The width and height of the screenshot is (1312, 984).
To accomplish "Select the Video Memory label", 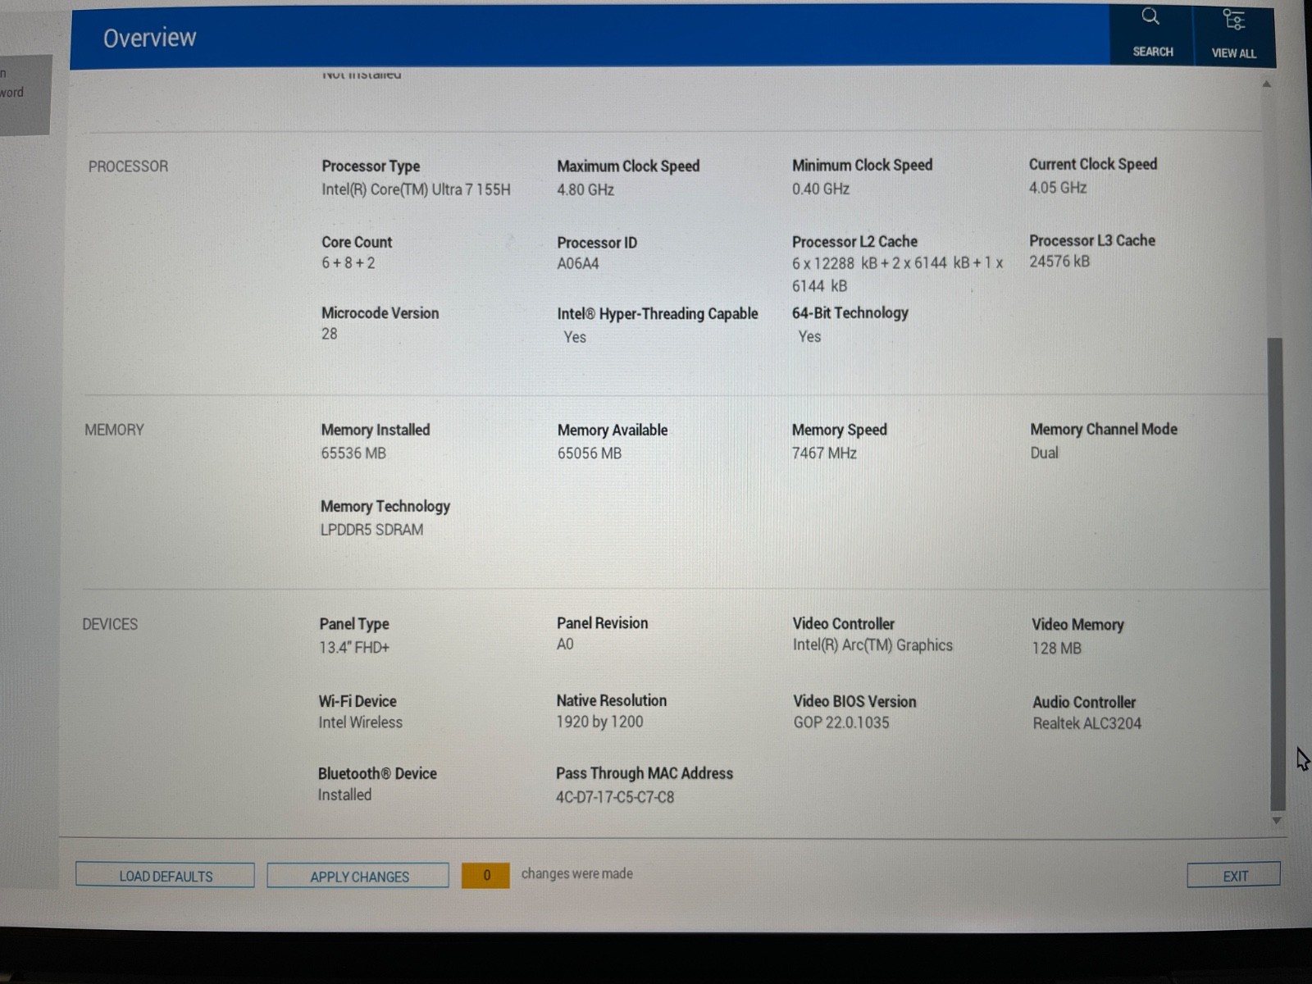I will 1077,625.
